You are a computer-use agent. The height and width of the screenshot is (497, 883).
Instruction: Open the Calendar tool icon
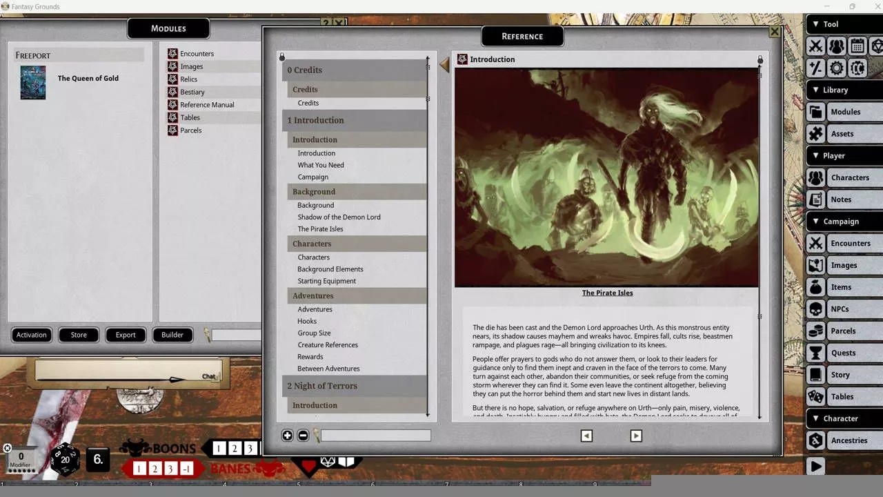857,46
